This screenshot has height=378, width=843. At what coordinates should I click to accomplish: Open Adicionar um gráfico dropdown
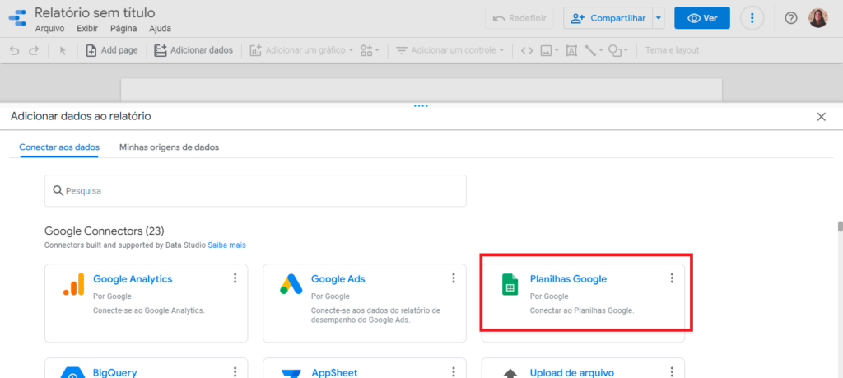[301, 50]
